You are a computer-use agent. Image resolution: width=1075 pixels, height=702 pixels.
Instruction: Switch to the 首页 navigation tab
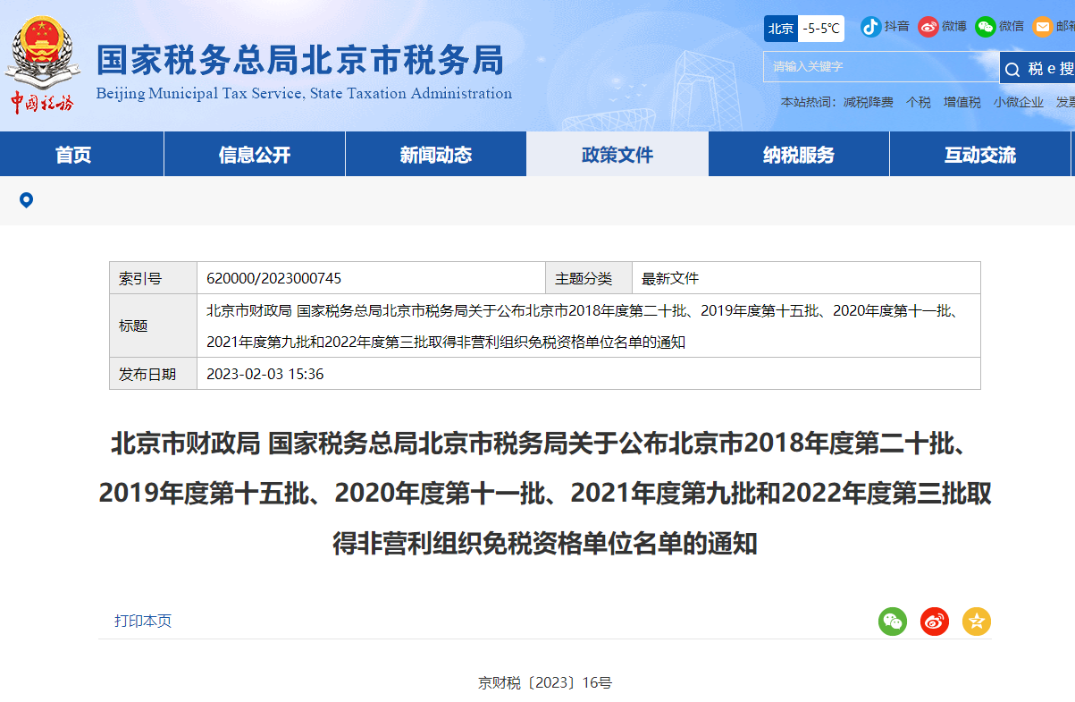click(x=81, y=153)
